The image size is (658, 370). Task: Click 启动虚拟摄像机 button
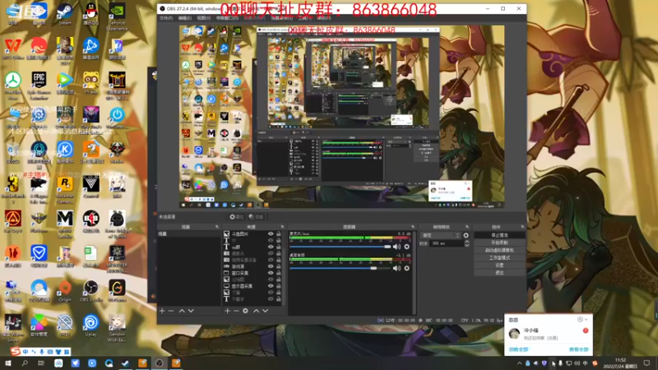pos(499,250)
